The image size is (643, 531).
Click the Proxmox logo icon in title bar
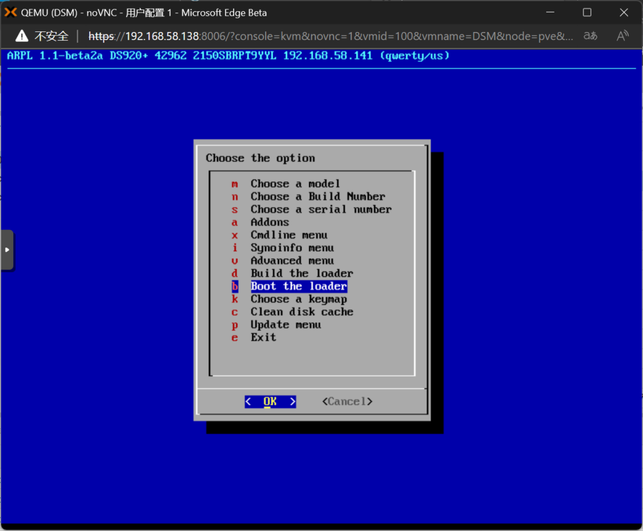point(10,13)
